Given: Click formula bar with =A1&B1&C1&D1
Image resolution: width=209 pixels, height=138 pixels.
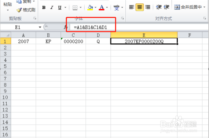Looking at the screenshot, I should (x=139, y=27).
